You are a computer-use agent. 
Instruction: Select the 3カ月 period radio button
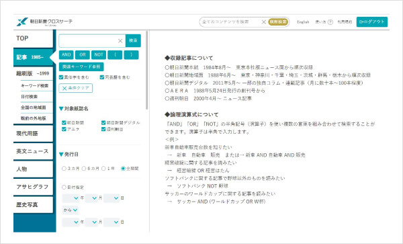[64, 169]
